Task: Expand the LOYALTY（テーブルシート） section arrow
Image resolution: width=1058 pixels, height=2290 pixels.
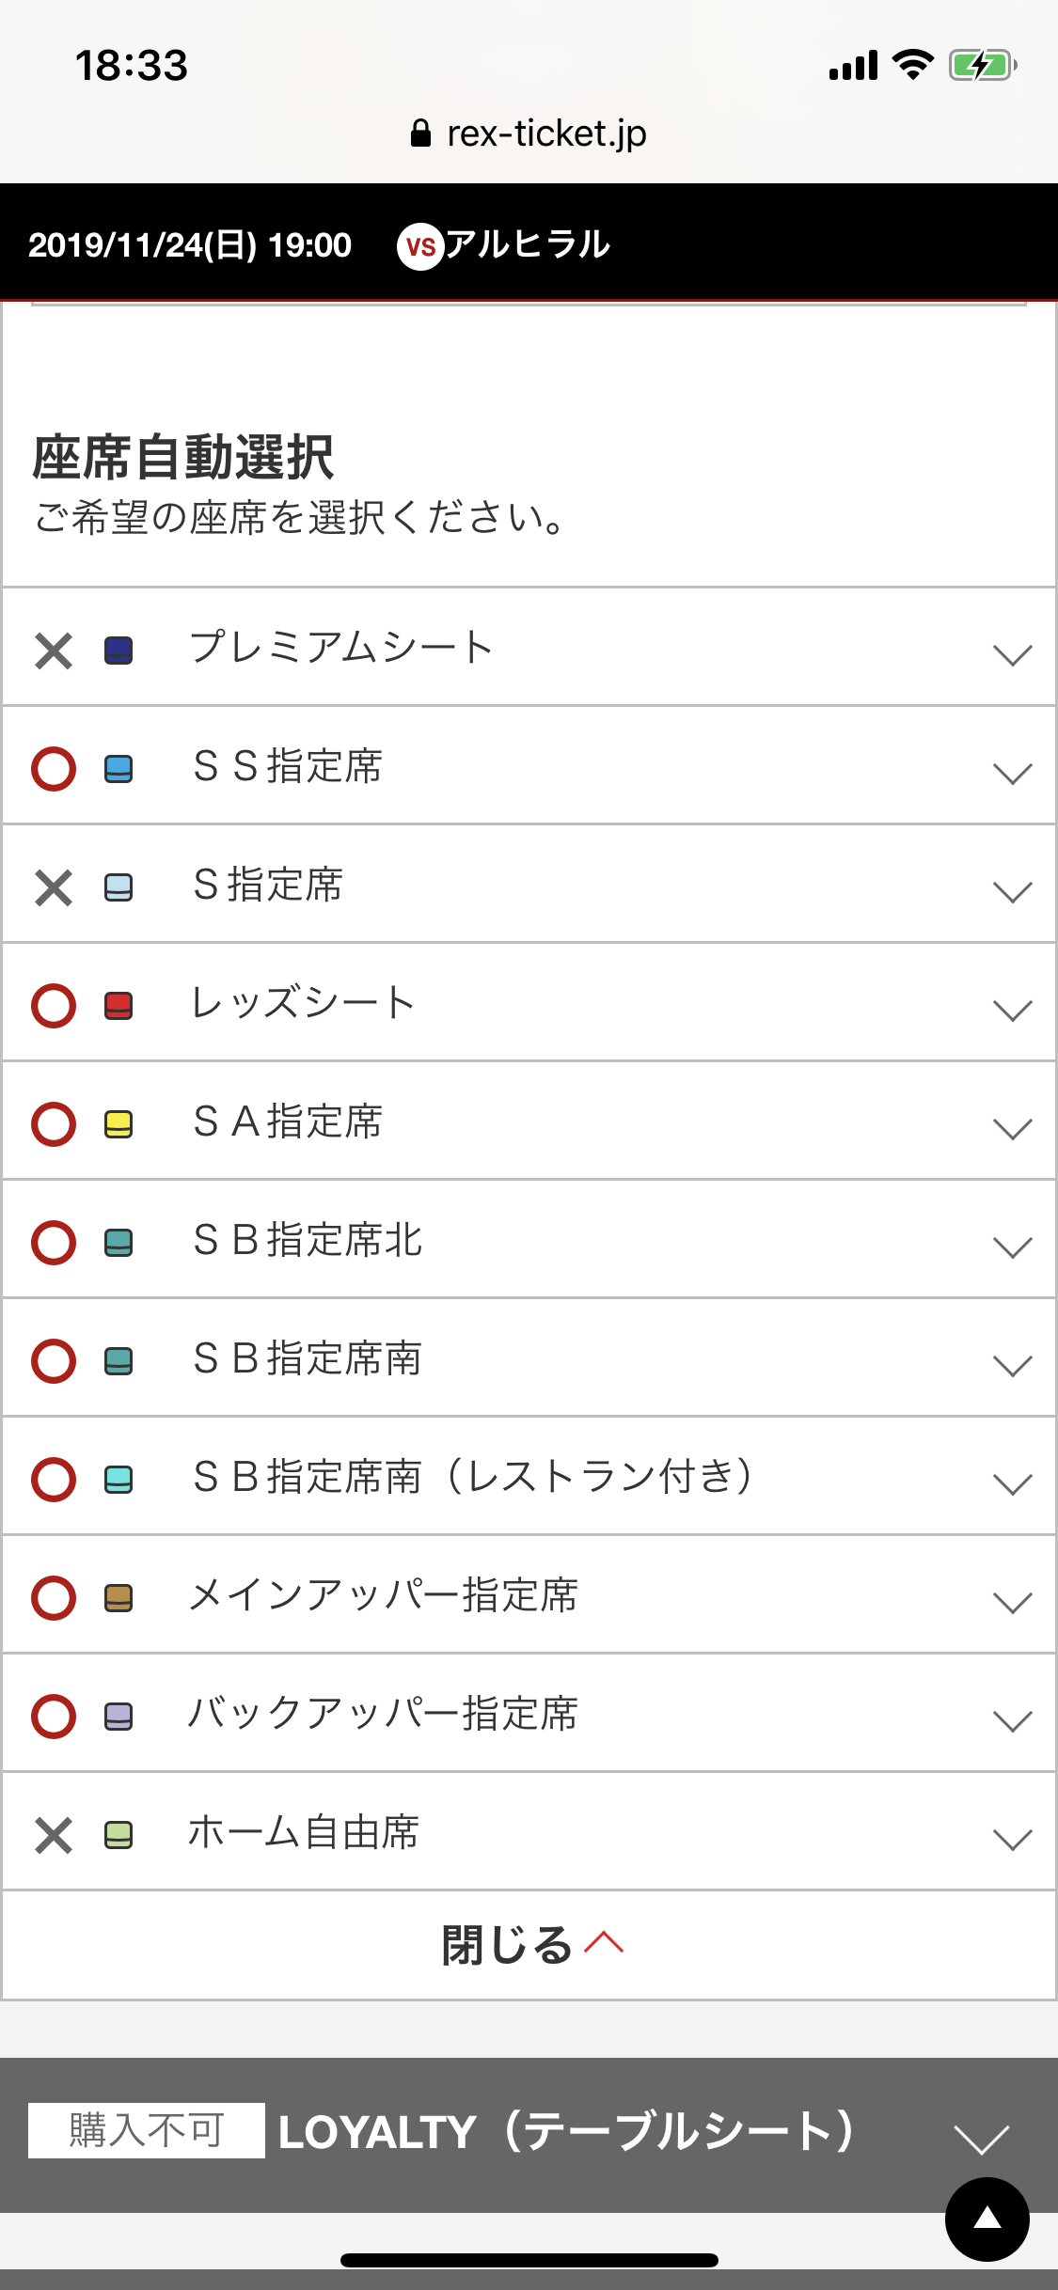Action: click(x=981, y=2138)
